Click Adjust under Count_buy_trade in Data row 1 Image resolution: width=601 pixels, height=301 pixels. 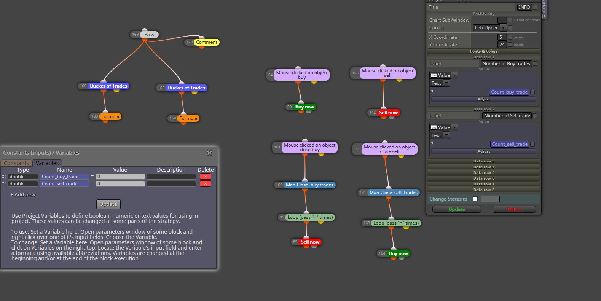pyautogui.click(x=484, y=99)
